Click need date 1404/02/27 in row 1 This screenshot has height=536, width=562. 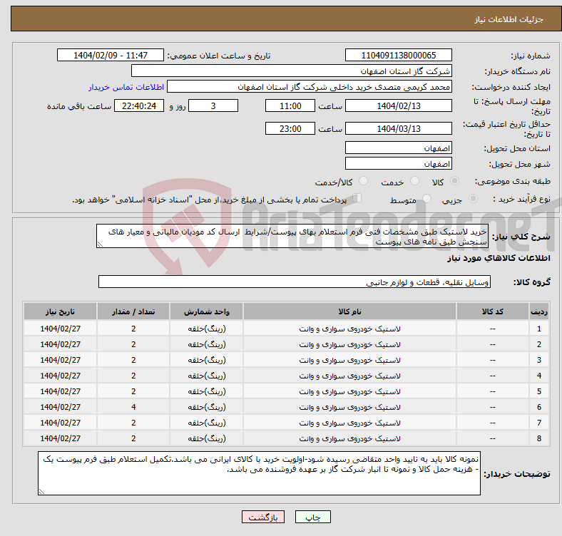click(60, 329)
